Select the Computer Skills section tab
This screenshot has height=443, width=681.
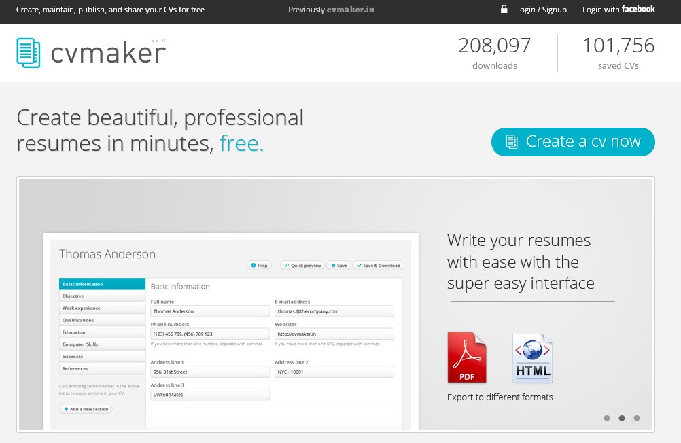coord(102,344)
